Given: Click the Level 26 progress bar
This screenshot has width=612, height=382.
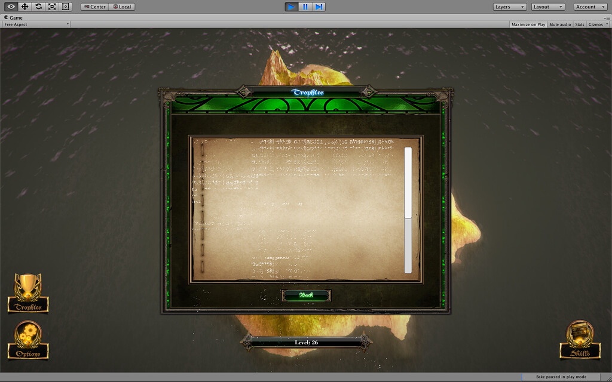Looking at the screenshot, I should point(306,342).
